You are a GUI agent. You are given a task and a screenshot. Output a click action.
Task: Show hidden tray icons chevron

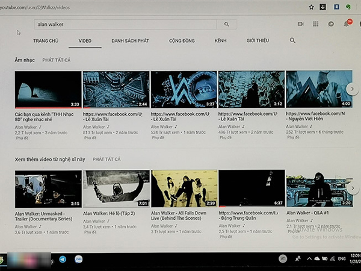pos(309,259)
